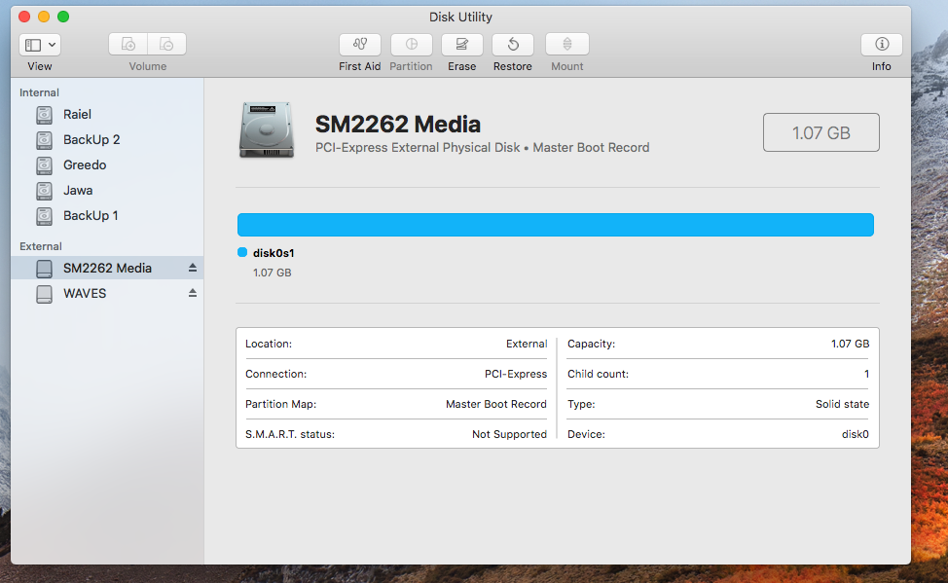The image size is (948, 583).
Task: Select the Raiel disk icon in sidebar
Action: coord(44,114)
